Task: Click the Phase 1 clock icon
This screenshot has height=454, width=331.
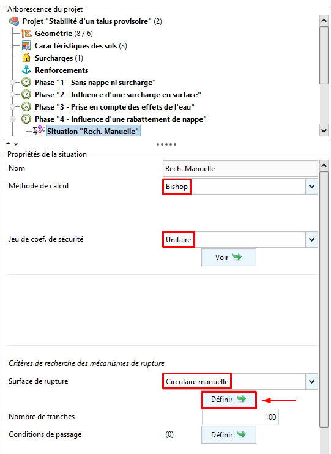Action: pyautogui.click(x=26, y=83)
